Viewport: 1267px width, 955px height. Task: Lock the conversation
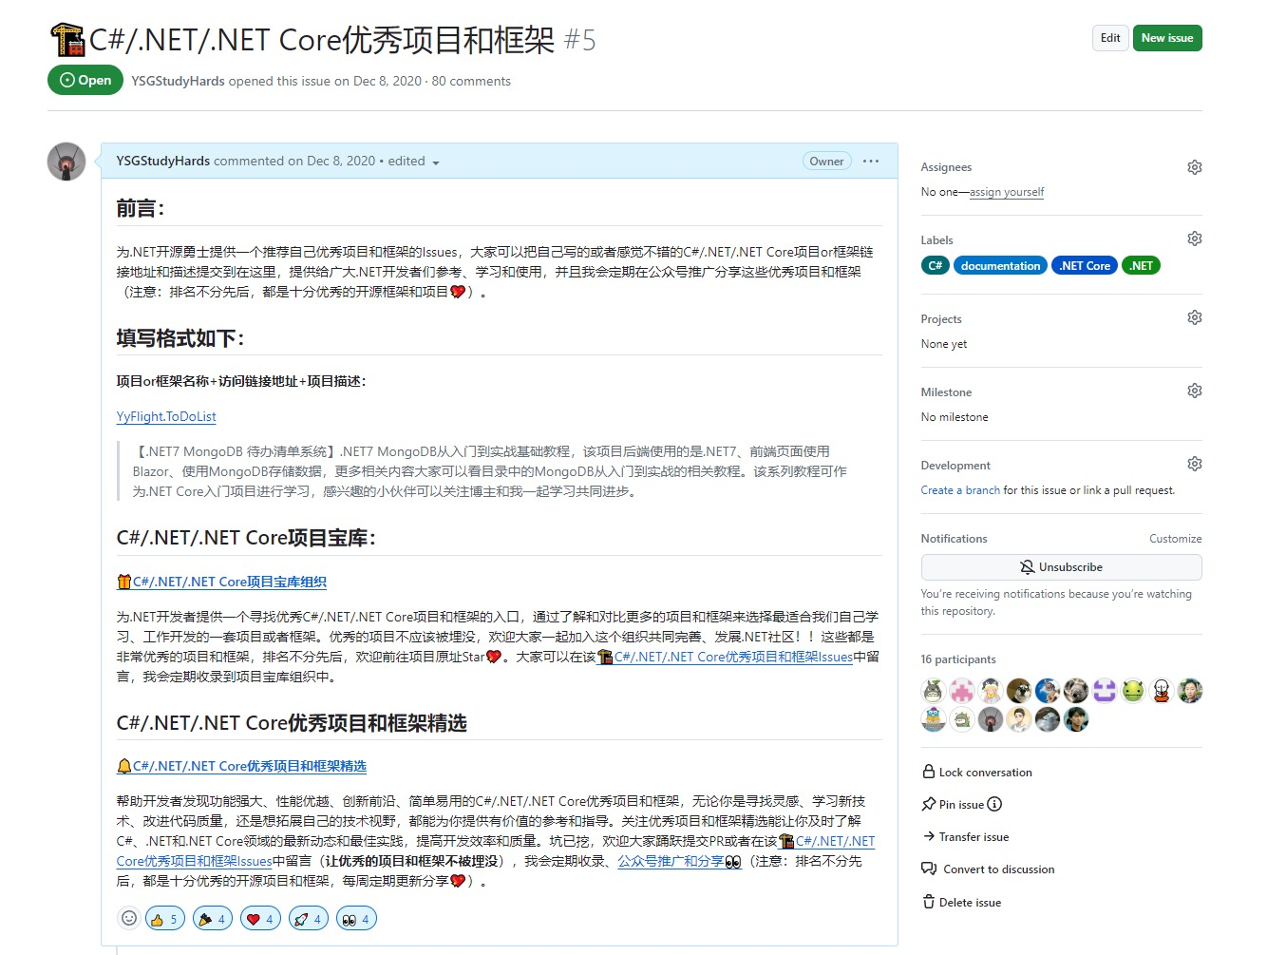pos(976,772)
